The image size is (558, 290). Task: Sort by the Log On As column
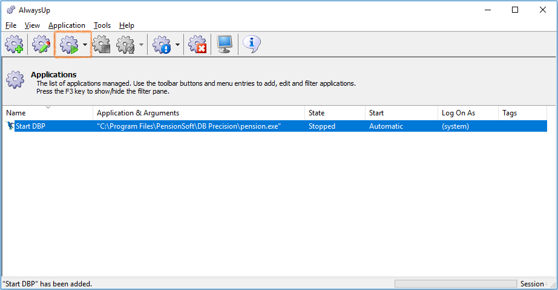click(468, 113)
